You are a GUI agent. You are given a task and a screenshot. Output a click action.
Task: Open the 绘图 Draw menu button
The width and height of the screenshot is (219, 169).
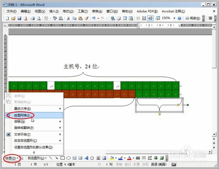[x=12, y=158]
